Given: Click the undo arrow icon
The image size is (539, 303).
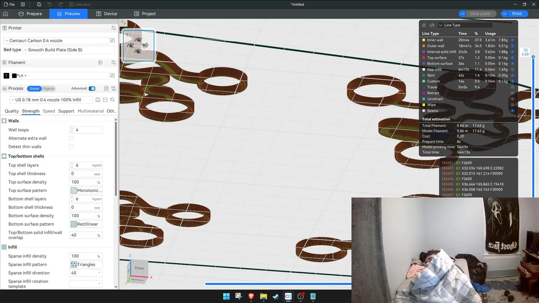Looking at the screenshot, I should 49,4.
